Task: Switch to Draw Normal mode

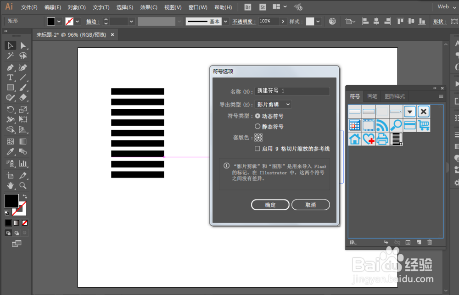Action: [8, 233]
